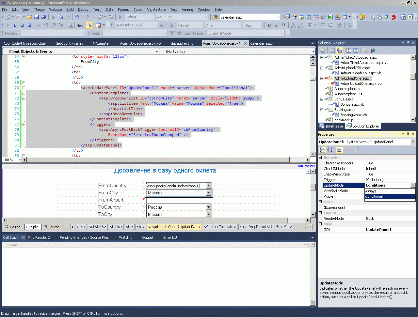Show events with the lightning bolt icon

pyautogui.click(x=347, y=150)
